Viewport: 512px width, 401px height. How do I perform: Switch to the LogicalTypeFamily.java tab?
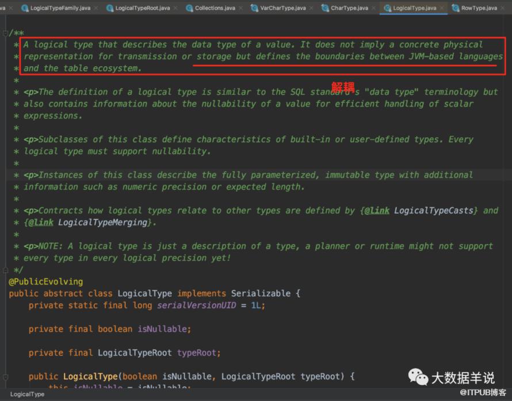point(60,8)
